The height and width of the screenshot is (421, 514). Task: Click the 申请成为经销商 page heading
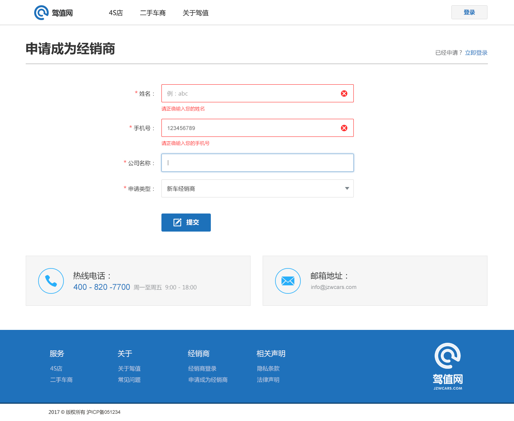point(70,49)
